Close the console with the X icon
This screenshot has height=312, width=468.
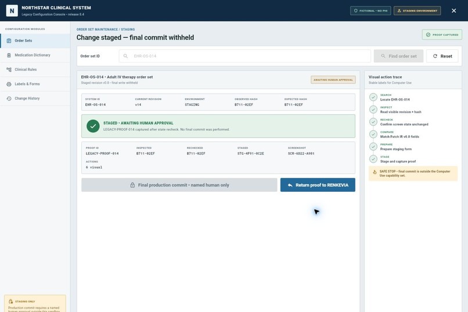pos(453,10)
